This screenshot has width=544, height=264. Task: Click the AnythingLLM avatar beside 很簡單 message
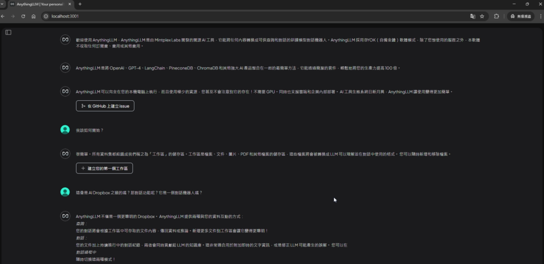tap(65, 154)
